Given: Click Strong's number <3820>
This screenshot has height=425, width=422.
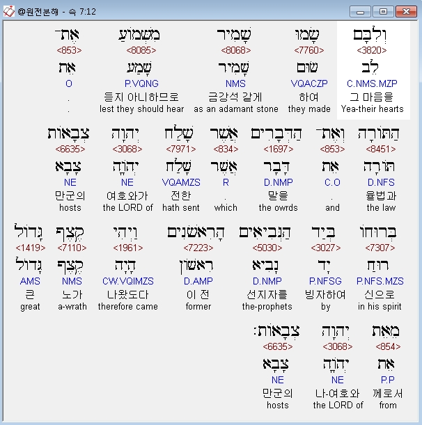Looking at the screenshot, I should click(x=372, y=50).
